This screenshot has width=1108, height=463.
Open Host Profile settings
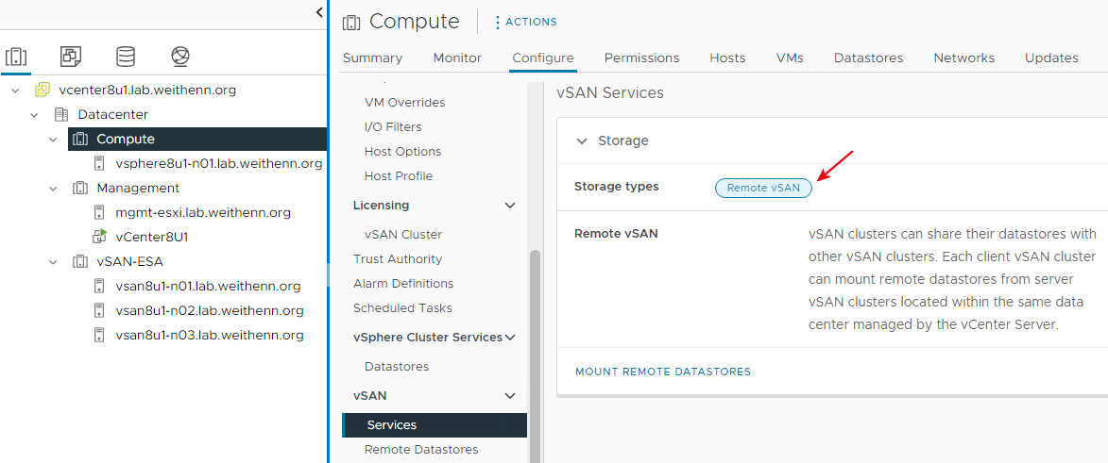coord(399,175)
